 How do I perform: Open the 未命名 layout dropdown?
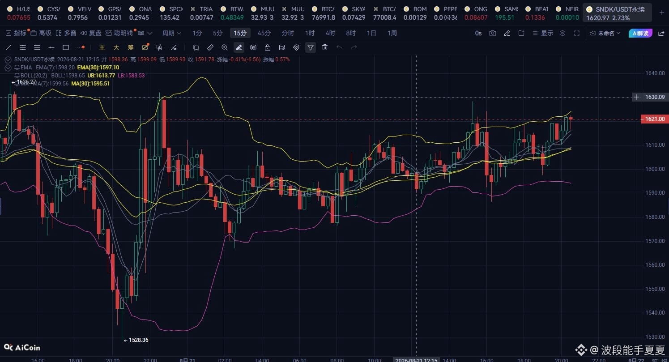[x=605, y=33]
